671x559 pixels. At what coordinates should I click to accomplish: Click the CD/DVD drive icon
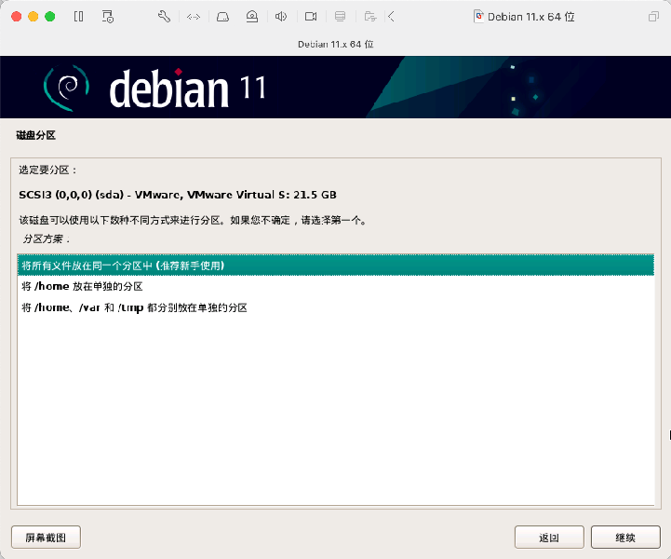pyautogui.click(x=252, y=17)
